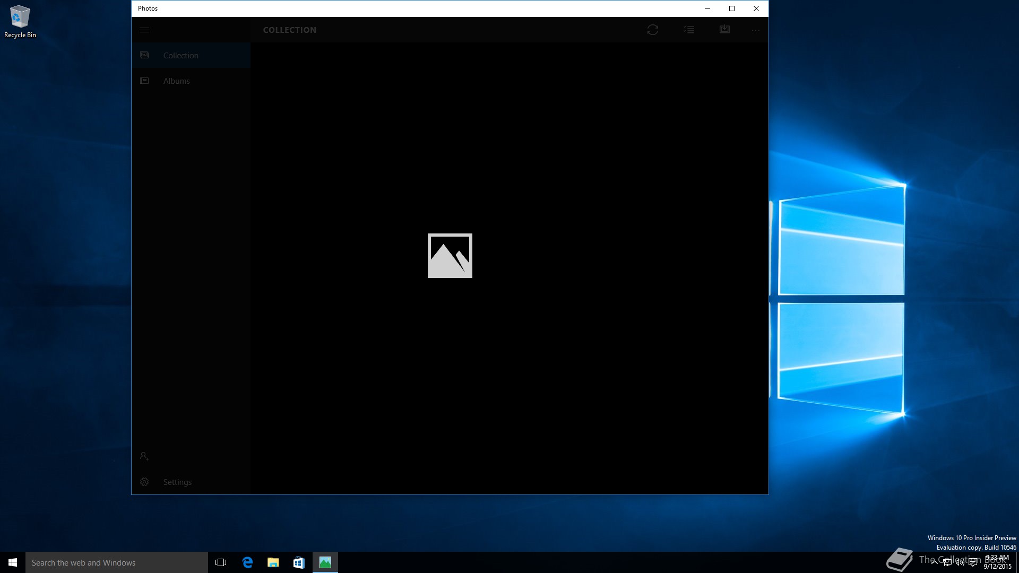Screen dimensions: 1019x573
Task: Click the Import photos icon
Action: 724,29
